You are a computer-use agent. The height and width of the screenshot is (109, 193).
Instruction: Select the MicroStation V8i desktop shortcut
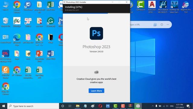click(163, 7)
